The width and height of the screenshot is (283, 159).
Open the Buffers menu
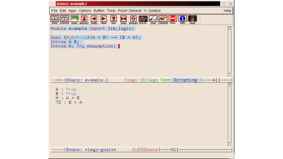click(99, 11)
